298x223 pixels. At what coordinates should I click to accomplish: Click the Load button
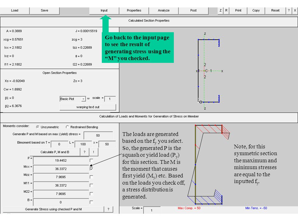(x=15, y=11)
